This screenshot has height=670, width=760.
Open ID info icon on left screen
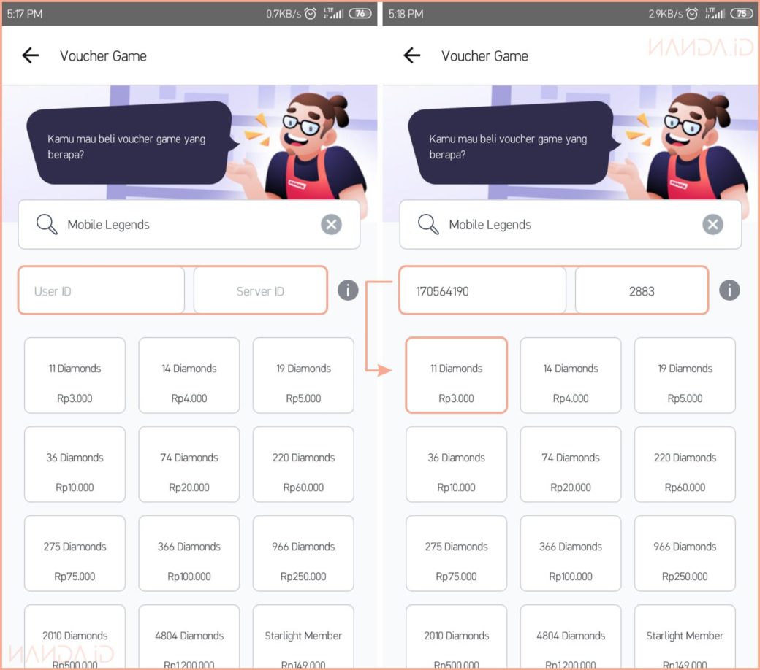tap(348, 290)
